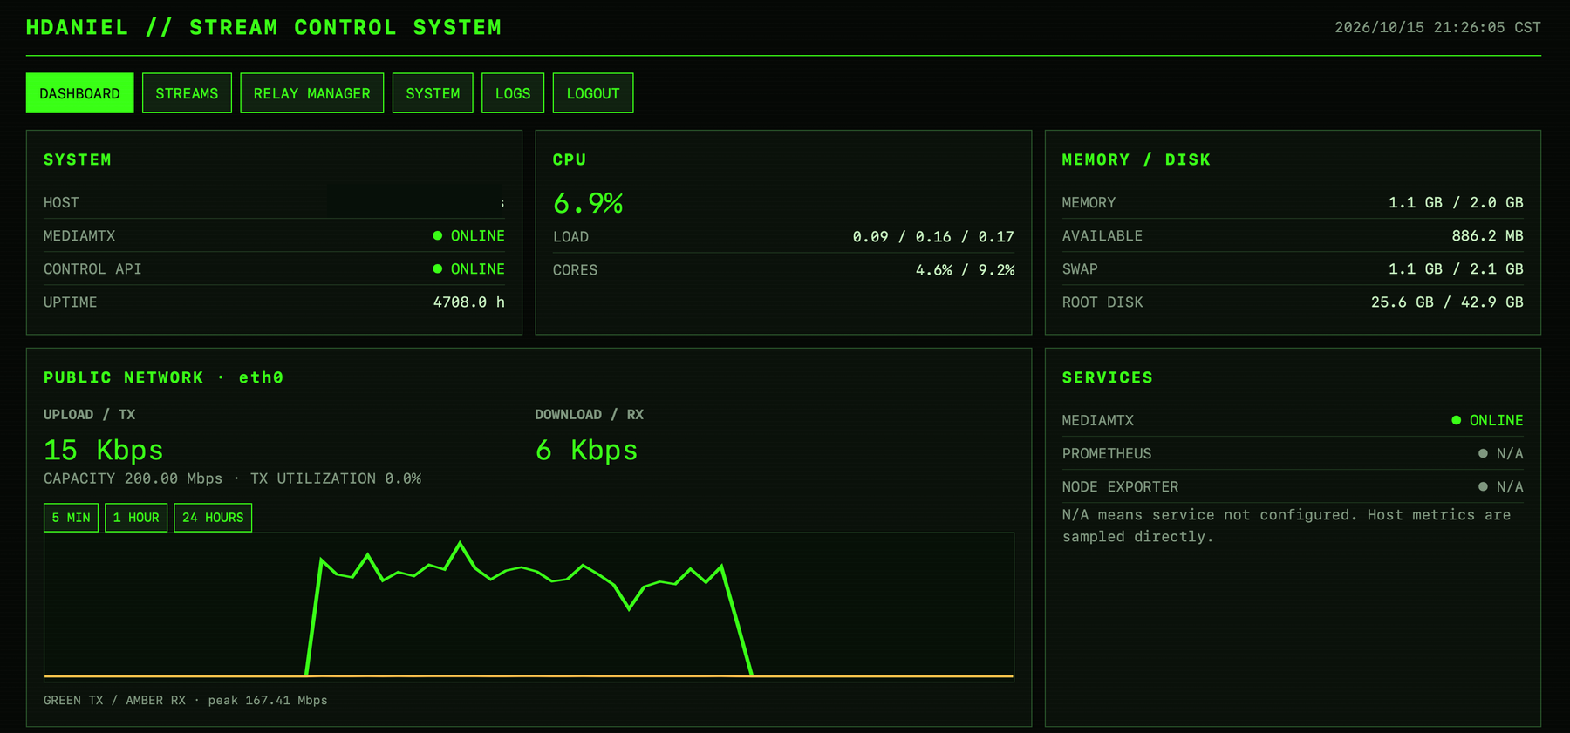Viewport: 1570px width, 733px height.
Task: Click the memory value 1.1 GB / 2.0 GB
Action: 1456,203
